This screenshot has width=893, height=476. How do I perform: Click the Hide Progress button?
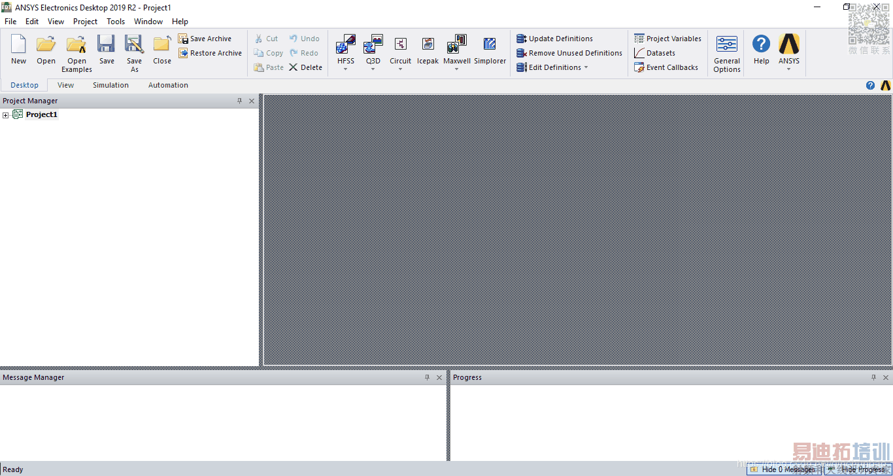(x=857, y=469)
